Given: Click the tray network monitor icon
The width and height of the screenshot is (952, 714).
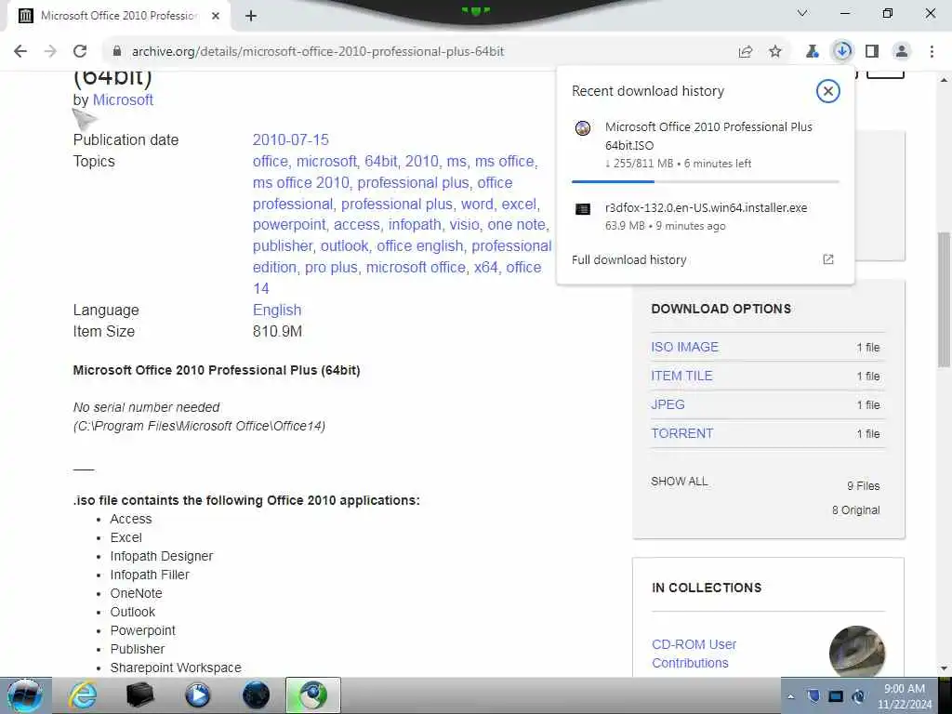Looking at the screenshot, I should [x=836, y=695].
